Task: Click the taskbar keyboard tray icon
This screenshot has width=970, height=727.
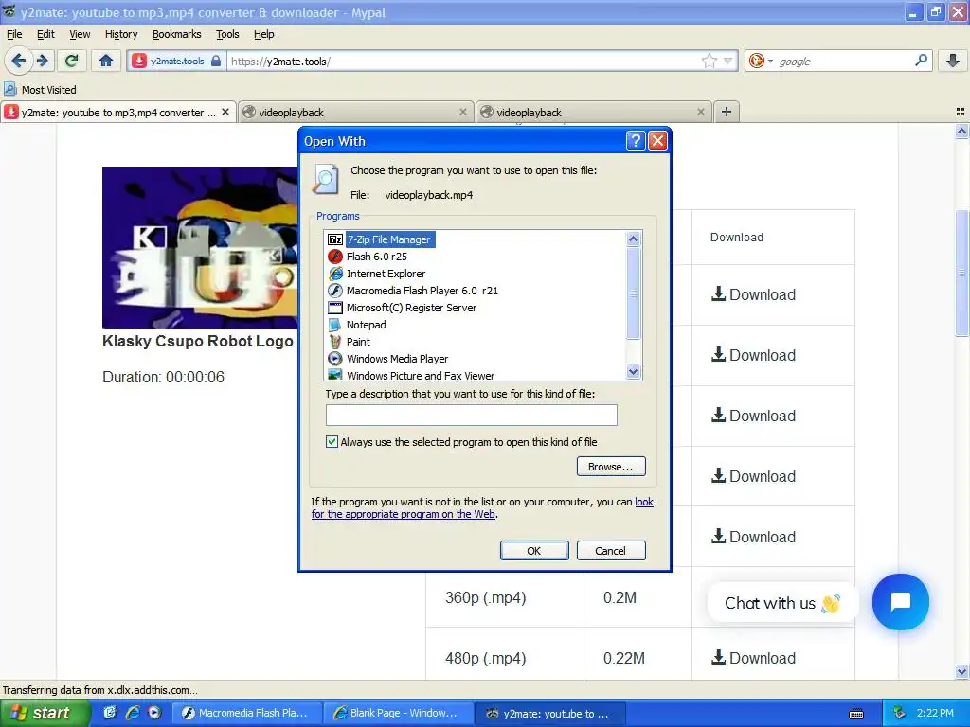Action: click(x=856, y=714)
